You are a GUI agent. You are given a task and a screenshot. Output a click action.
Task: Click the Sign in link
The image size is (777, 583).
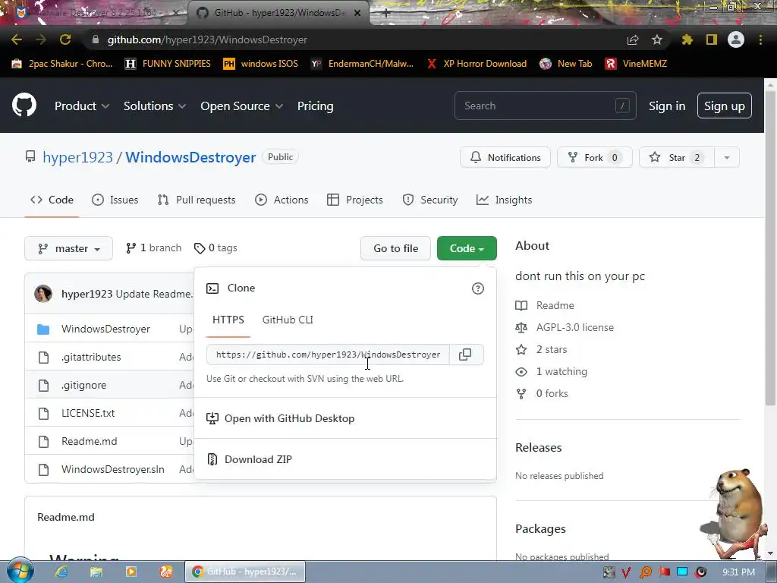click(x=667, y=106)
